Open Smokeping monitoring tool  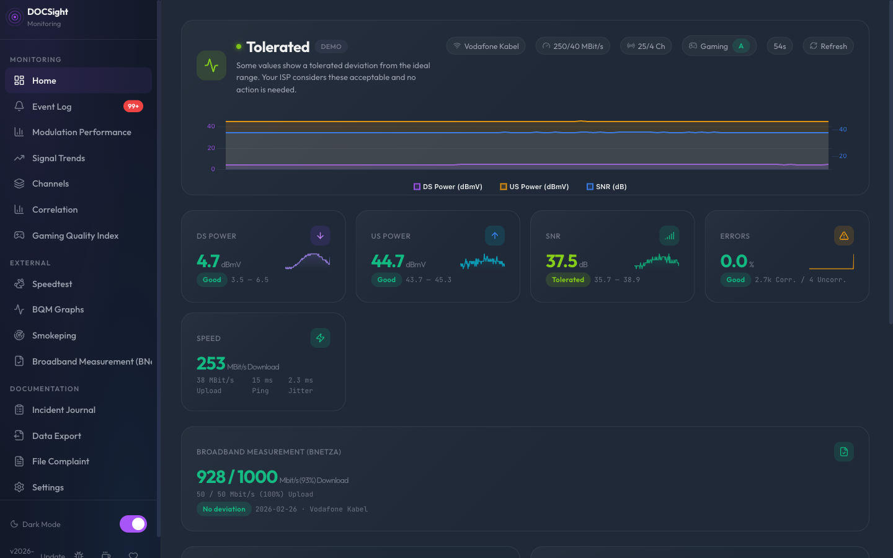pyautogui.click(x=53, y=335)
